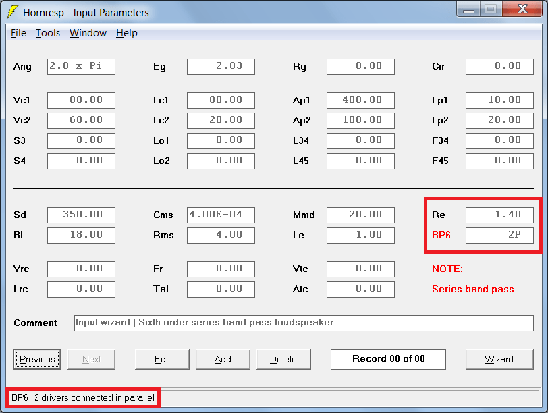Screen dimensions: 548x413
Task: Click the red BP6 label
Action: pos(441,235)
